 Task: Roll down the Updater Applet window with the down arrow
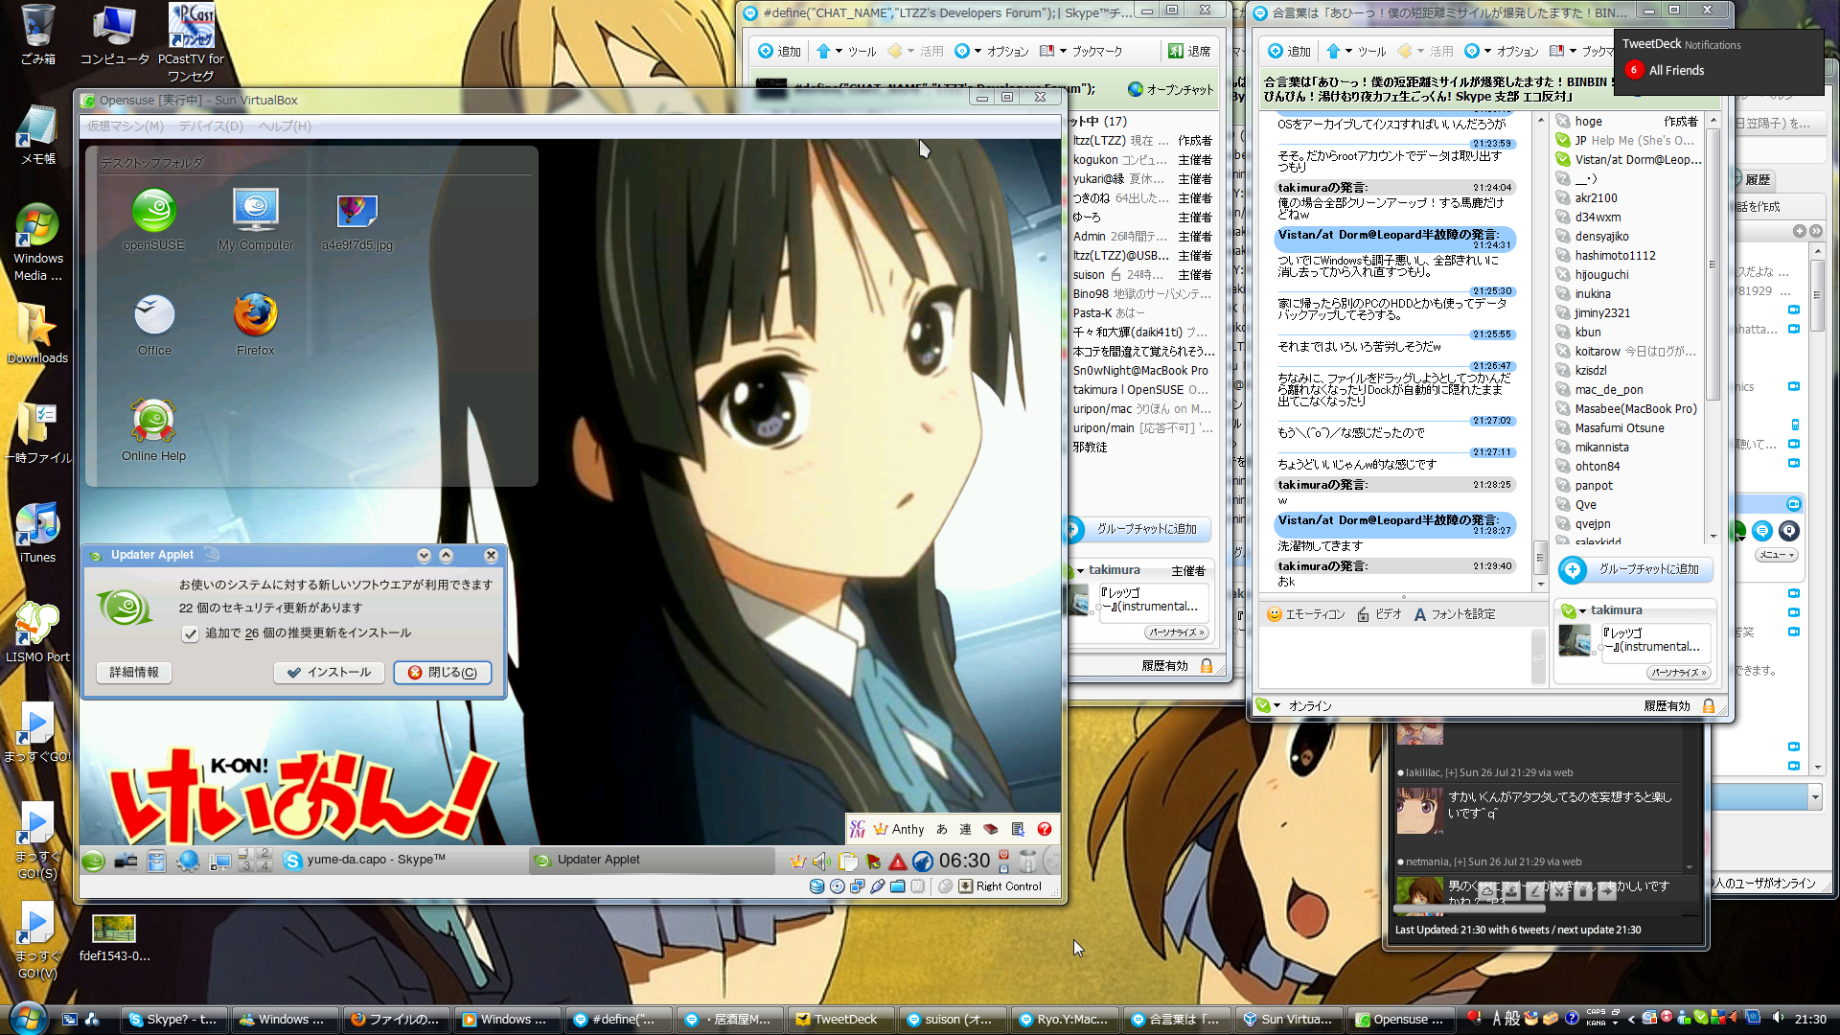424,555
